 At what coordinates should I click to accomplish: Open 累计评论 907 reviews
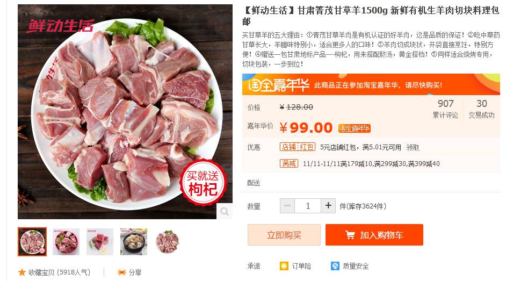[x=445, y=109]
